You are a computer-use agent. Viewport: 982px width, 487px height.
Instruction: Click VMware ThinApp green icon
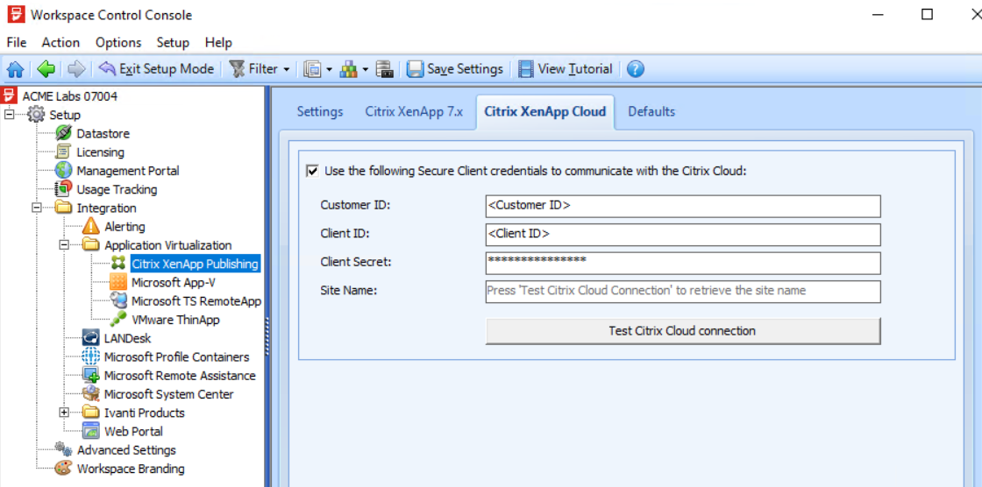click(x=118, y=319)
